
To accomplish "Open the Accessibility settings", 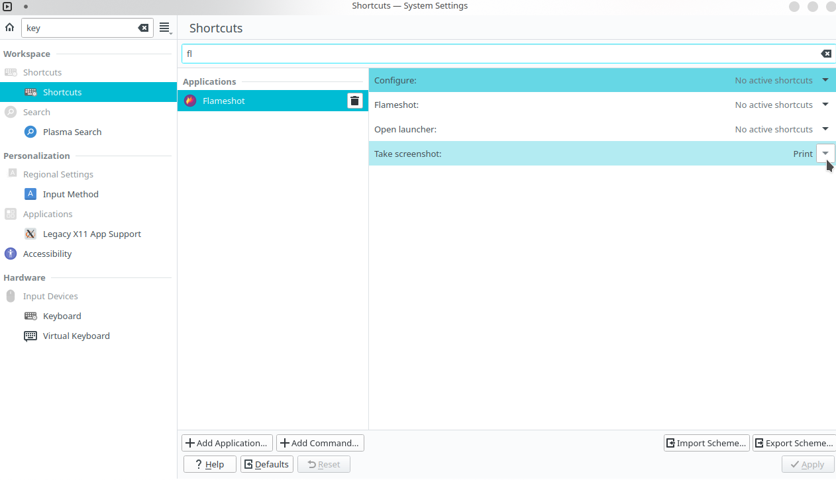I will coord(47,254).
